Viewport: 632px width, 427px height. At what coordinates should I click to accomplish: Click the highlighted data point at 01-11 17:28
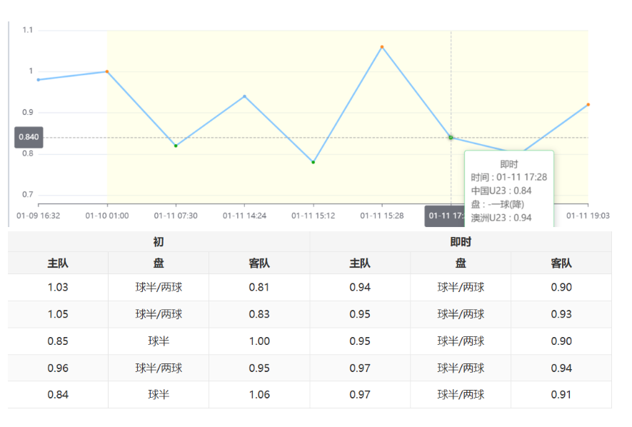[451, 137]
